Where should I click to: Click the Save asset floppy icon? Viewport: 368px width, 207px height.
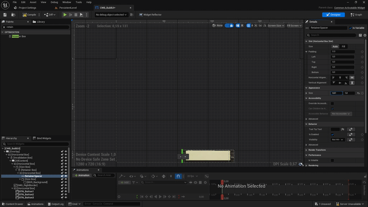(5, 15)
